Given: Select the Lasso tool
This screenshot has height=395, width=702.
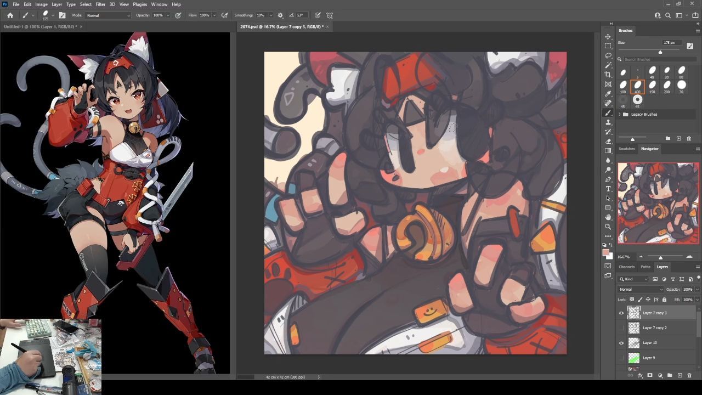Looking at the screenshot, I should (x=608, y=56).
